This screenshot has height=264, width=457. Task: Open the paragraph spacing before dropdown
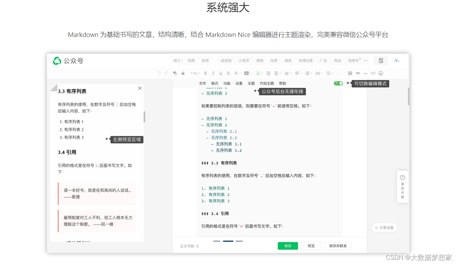coord(288,73)
